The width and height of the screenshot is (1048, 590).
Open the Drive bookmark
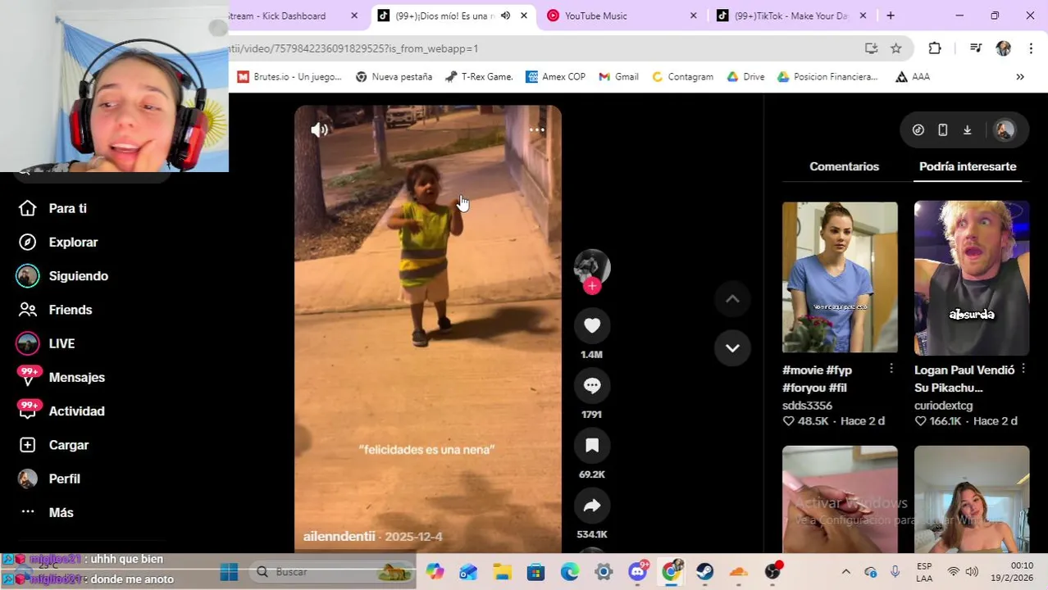[x=745, y=76]
